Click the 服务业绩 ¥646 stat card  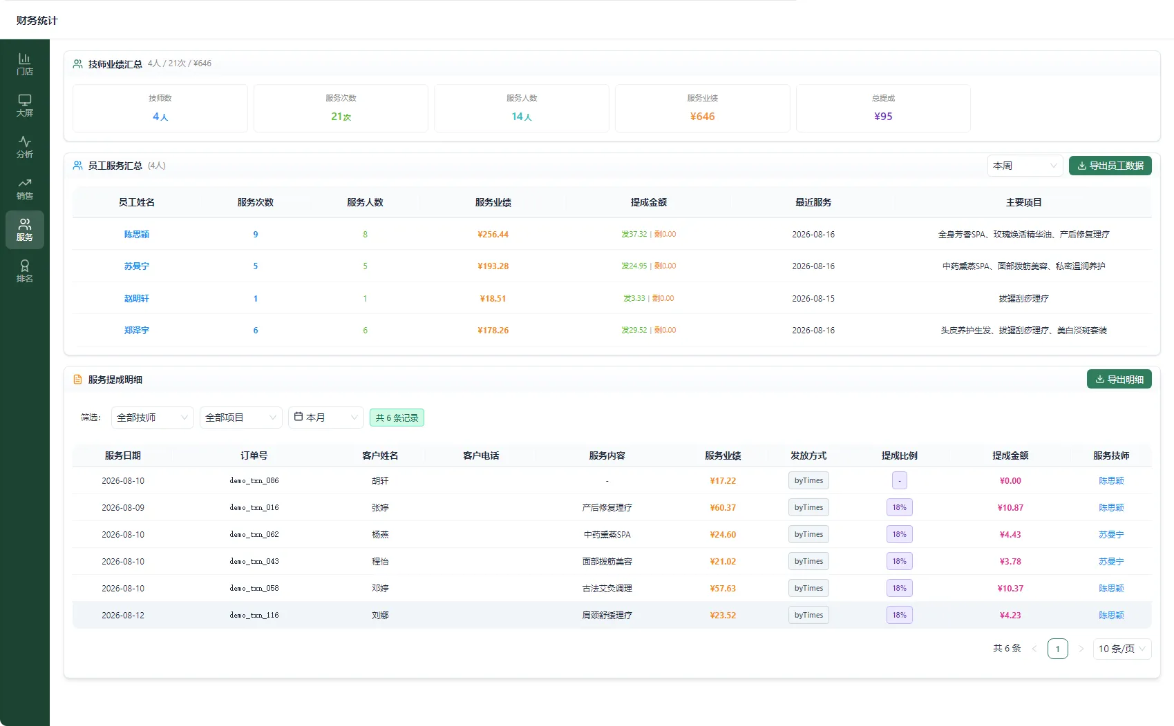(x=703, y=108)
